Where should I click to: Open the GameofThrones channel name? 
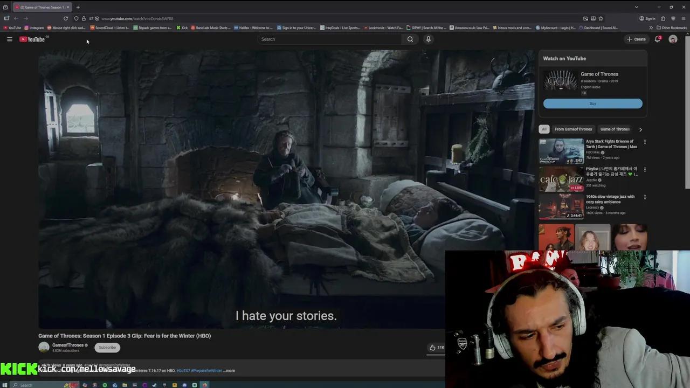(x=68, y=345)
